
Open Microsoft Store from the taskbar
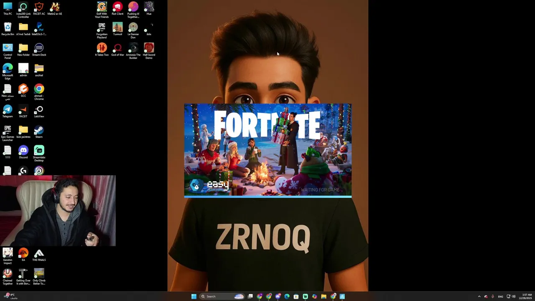296,296
